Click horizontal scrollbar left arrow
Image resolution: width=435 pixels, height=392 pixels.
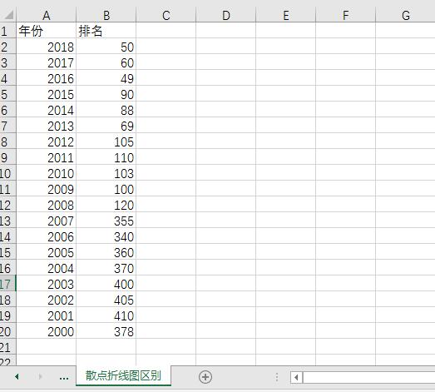point(296,377)
